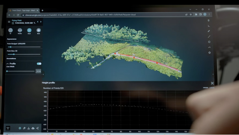Click the mission date 7/25/2022, 12:00 AM
Viewport: 239px width, 135px height.
coord(24,23)
